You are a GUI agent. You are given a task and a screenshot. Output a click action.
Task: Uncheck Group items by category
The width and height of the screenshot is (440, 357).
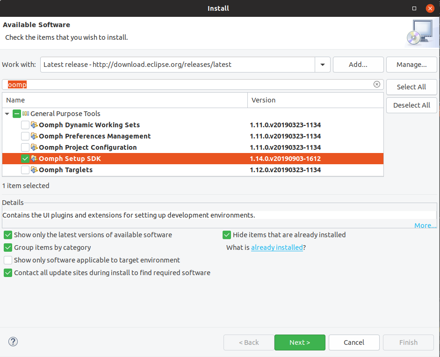click(8, 248)
